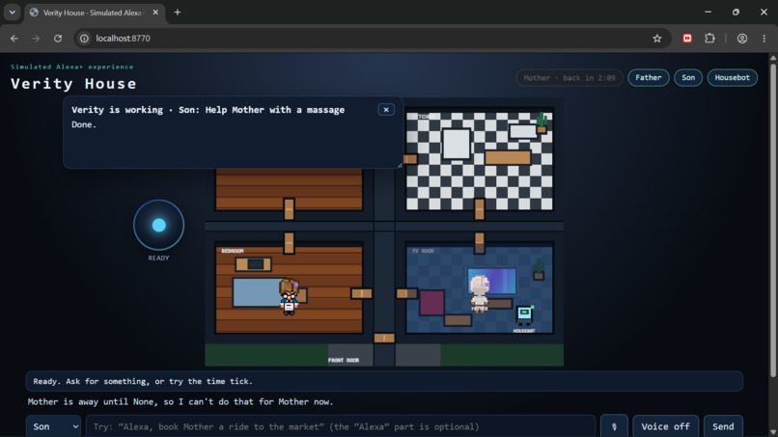Close the Verity is working notification
Image resolution: width=778 pixels, height=437 pixels.
point(386,110)
